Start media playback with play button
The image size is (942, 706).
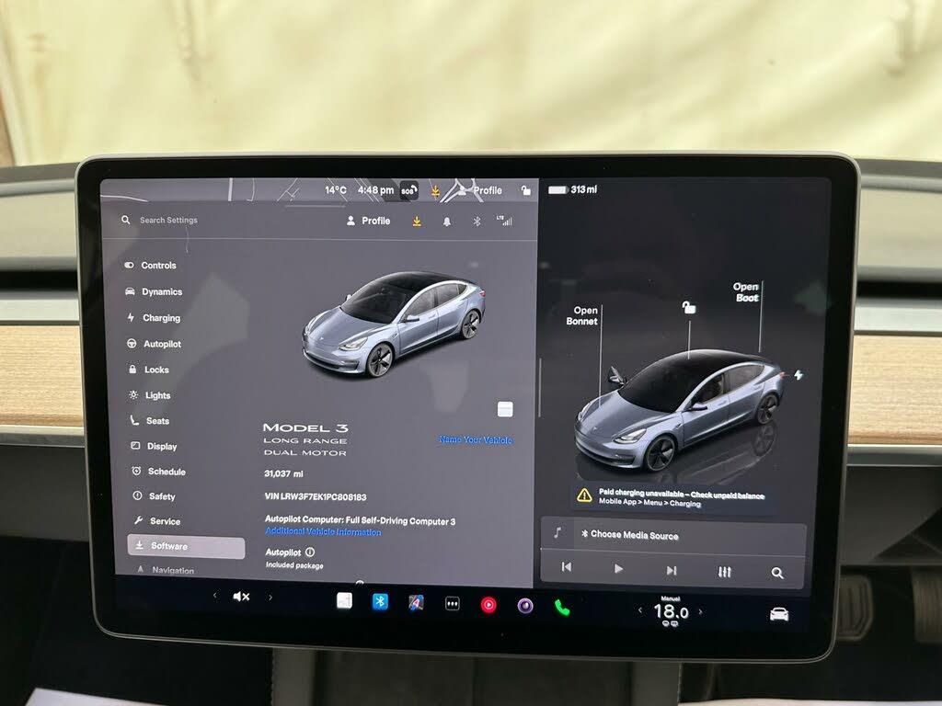click(x=618, y=568)
